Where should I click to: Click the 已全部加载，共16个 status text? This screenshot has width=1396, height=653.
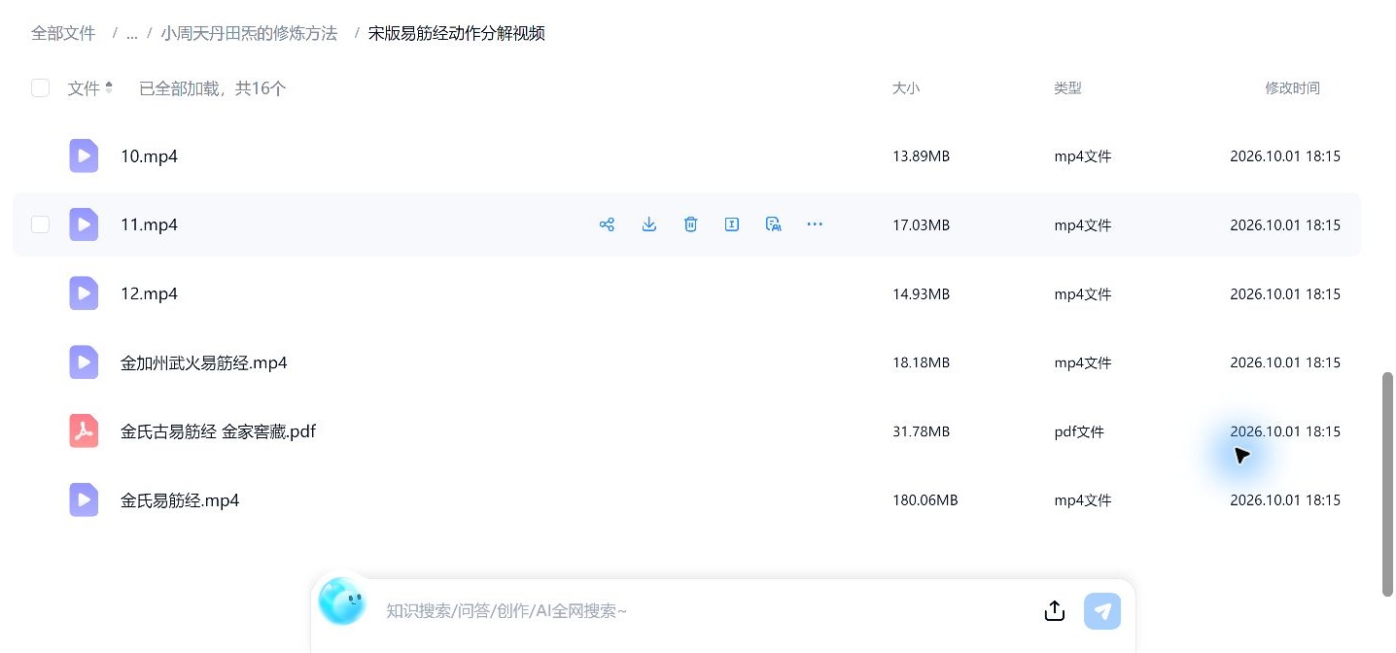pyautogui.click(x=212, y=88)
